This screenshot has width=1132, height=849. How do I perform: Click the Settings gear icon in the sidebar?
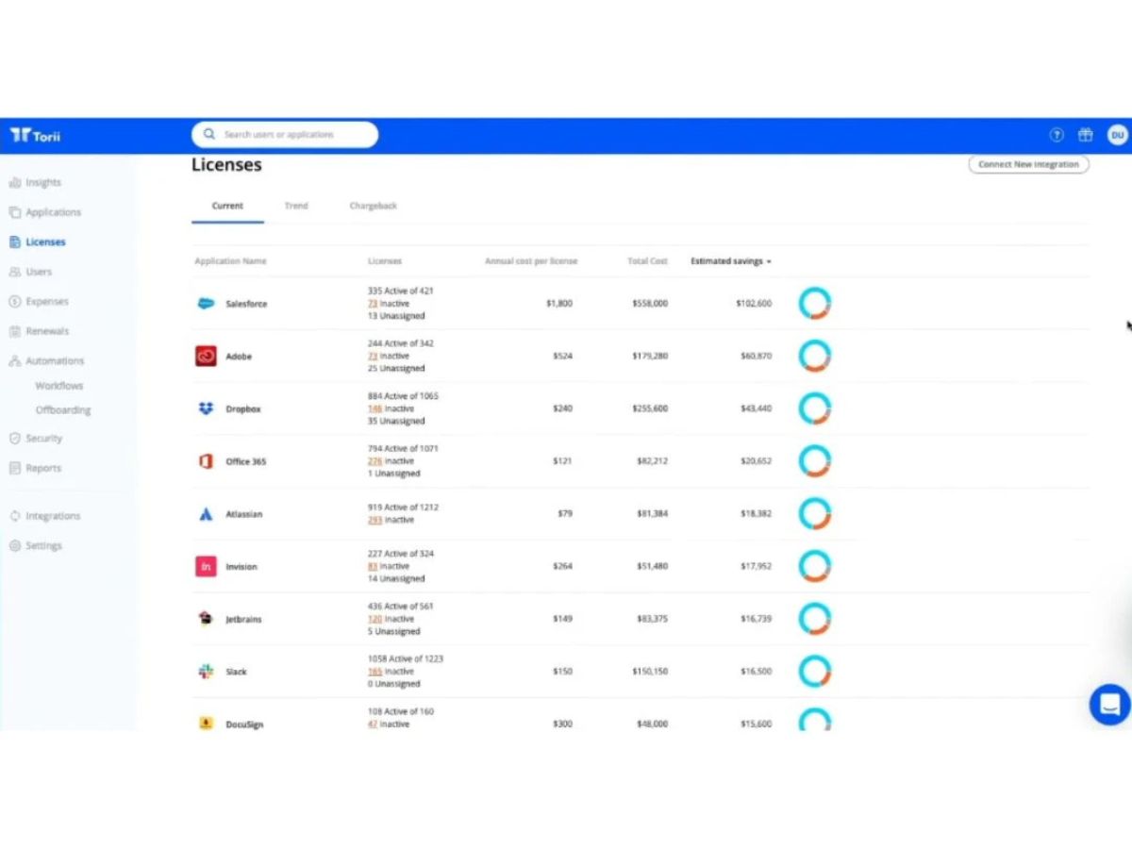[x=14, y=545]
